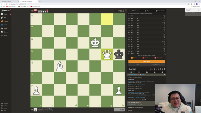
Task: Open the events calendar tab
Action: coord(162,72)
